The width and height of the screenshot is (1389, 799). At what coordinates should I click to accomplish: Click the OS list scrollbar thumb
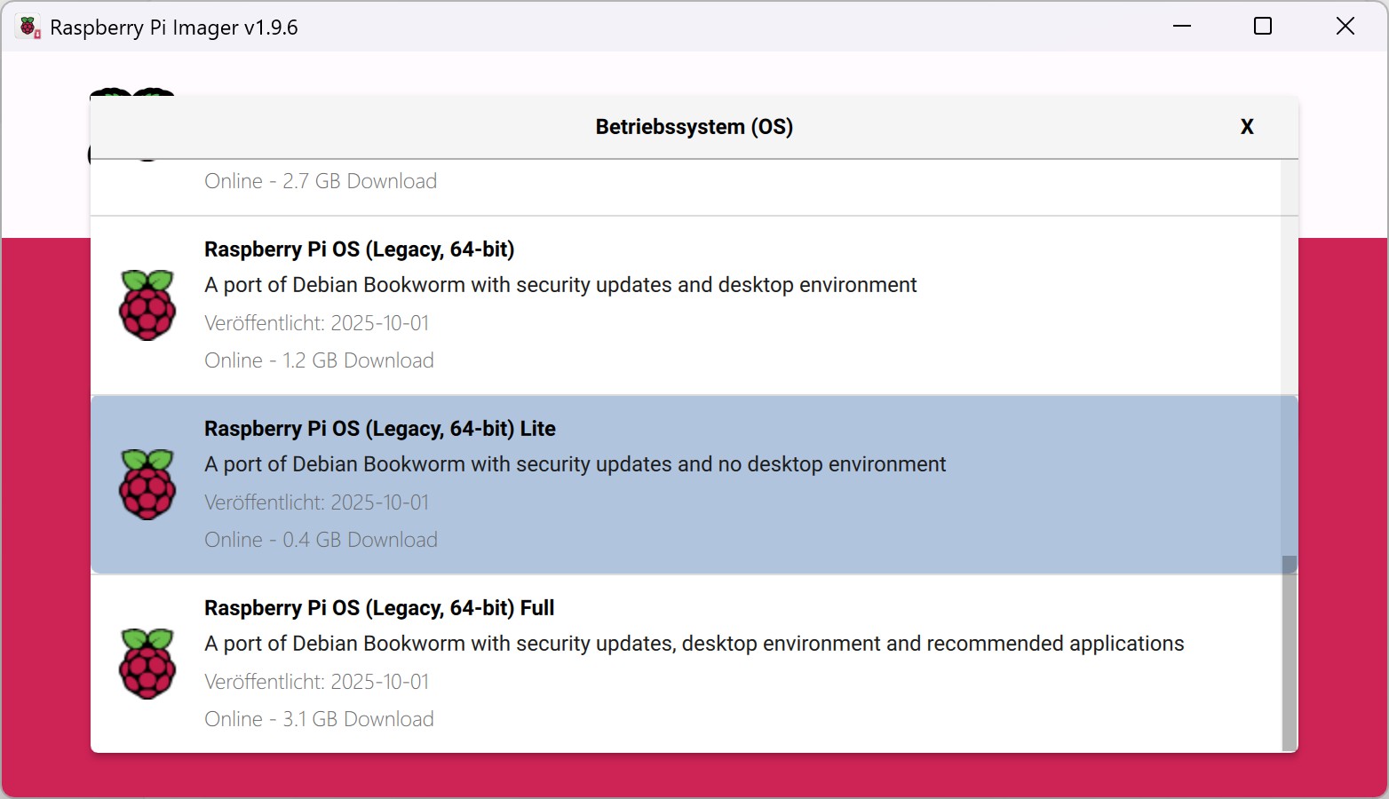[x=1289, y=653]
